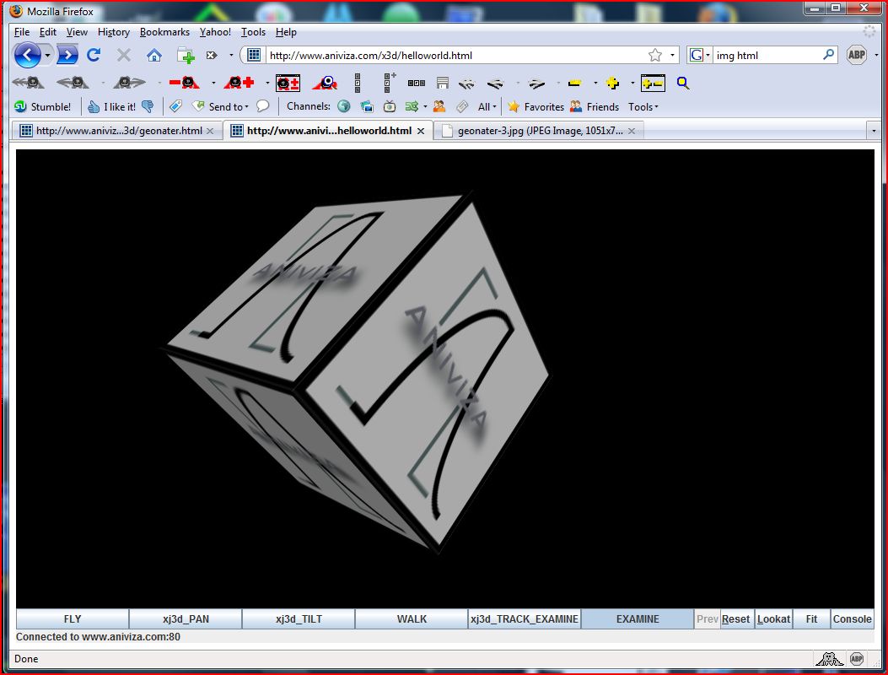Image resolution: width=888 pixels, height=675 pixels.
Task: Close the helloworld.html tab
Action: [x=421, y=131]
